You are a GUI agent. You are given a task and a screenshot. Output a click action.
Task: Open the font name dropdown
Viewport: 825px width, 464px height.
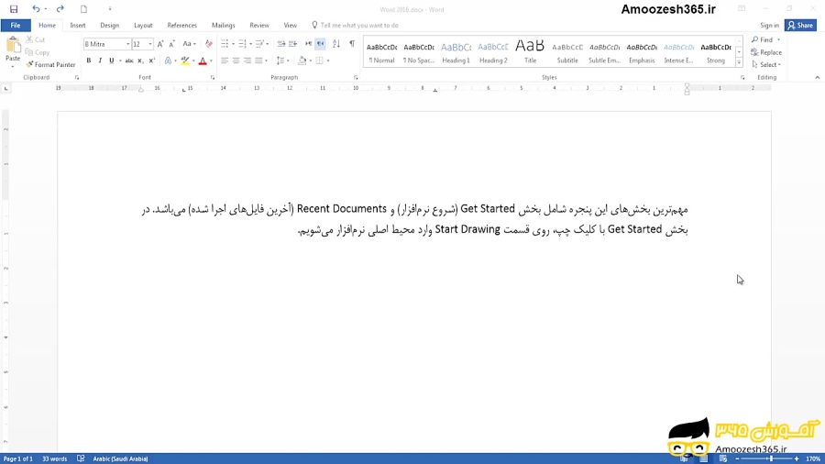(x=127, y=44)
